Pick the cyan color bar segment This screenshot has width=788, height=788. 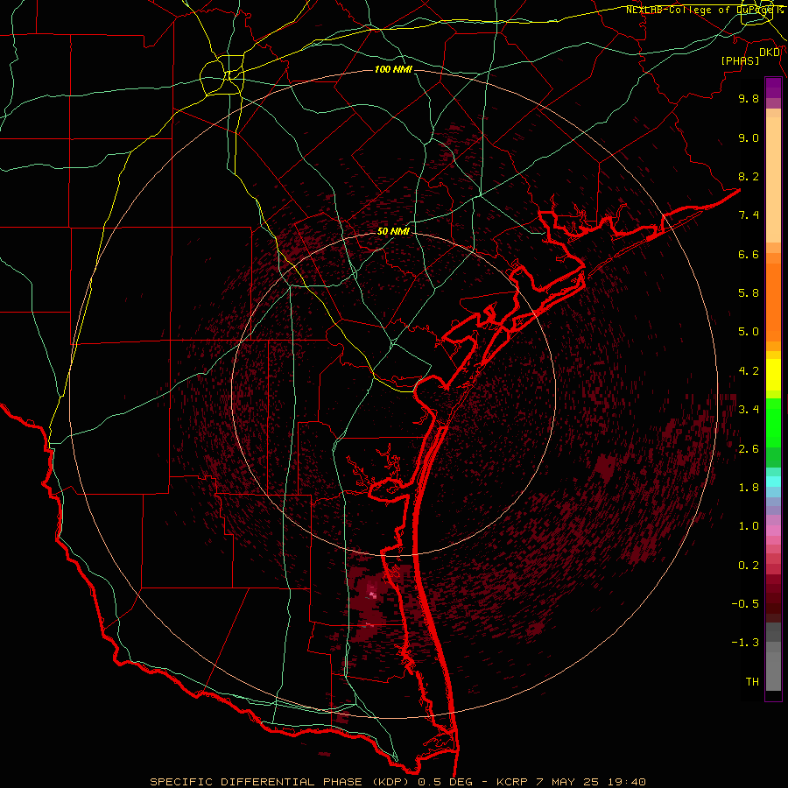(x=773, y=482)
